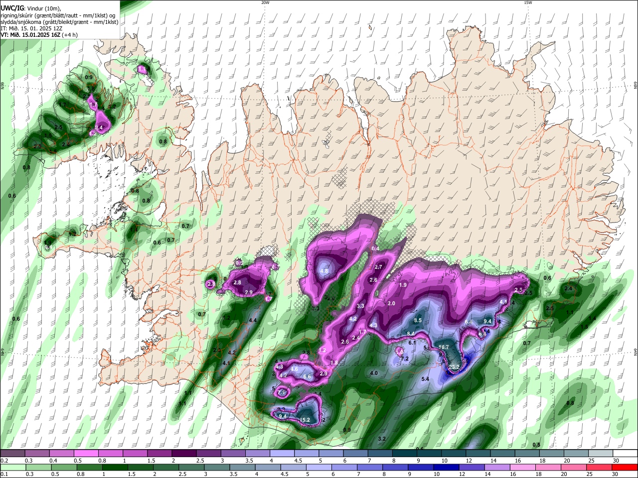The width and height of the screenshot is (638, 478).
Task: Click the 'VT: Mið. 15.01.2025 16Z (+4 h)' line
Action: click(39, 35)
